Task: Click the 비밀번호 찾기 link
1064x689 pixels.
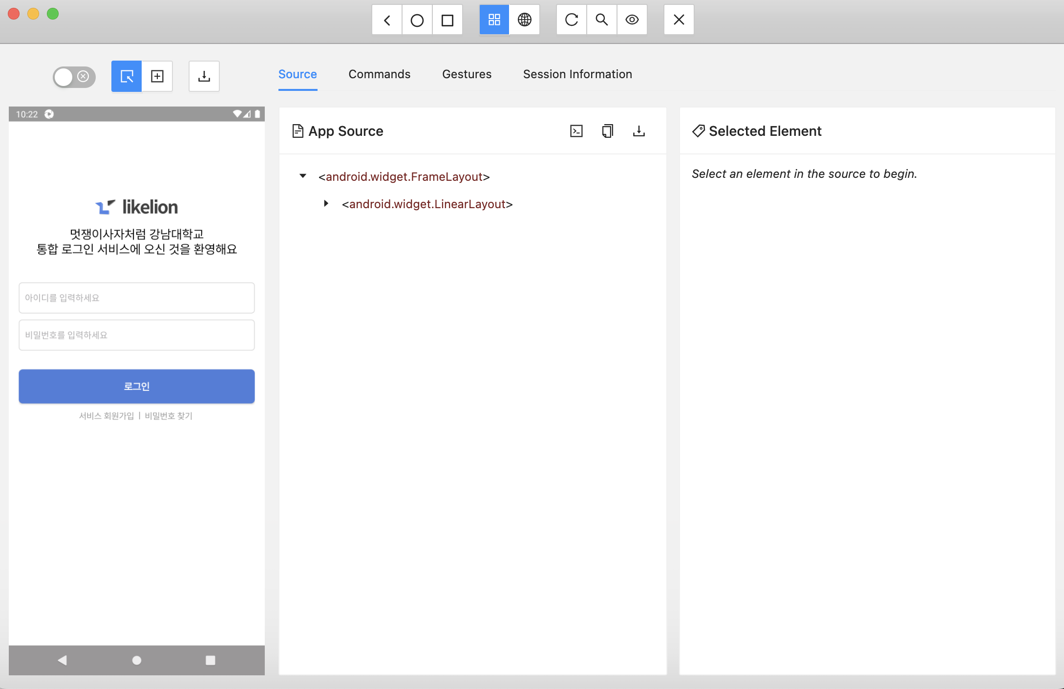Action: (169, 416)
